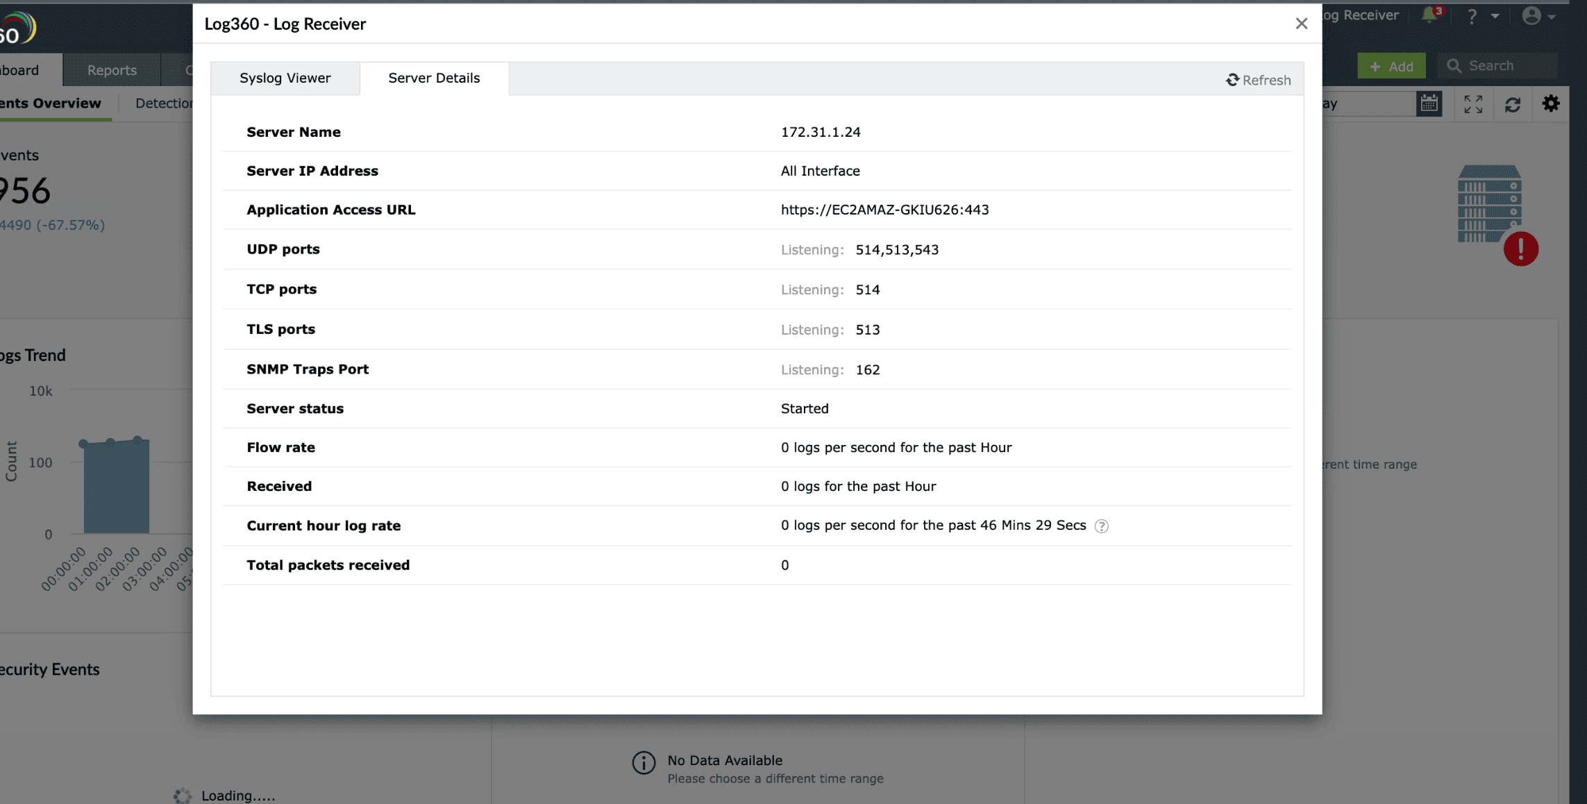Screen dimensions: 1587x804
Task: Switch to the Syslog Viewer tab
Action: [x=285, y=78]
